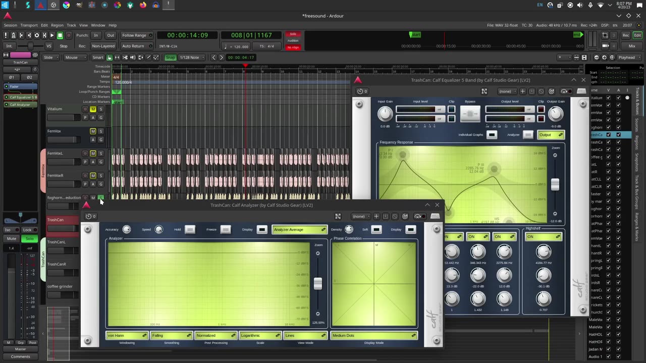Toggle Hold in Calf Analyzer
Screen dimensions: 646x363
(190, 229)
